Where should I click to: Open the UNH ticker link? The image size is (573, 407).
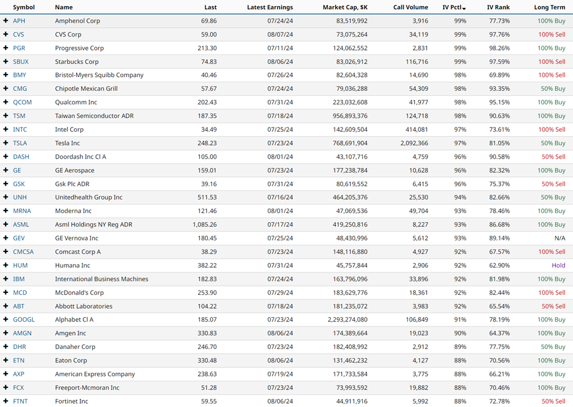click(x=20, y=198)
